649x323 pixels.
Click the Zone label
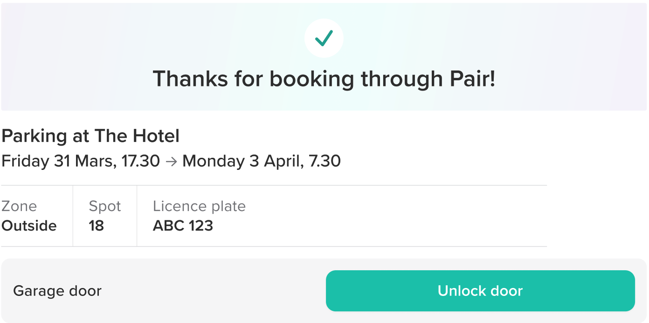pos(19,206)
